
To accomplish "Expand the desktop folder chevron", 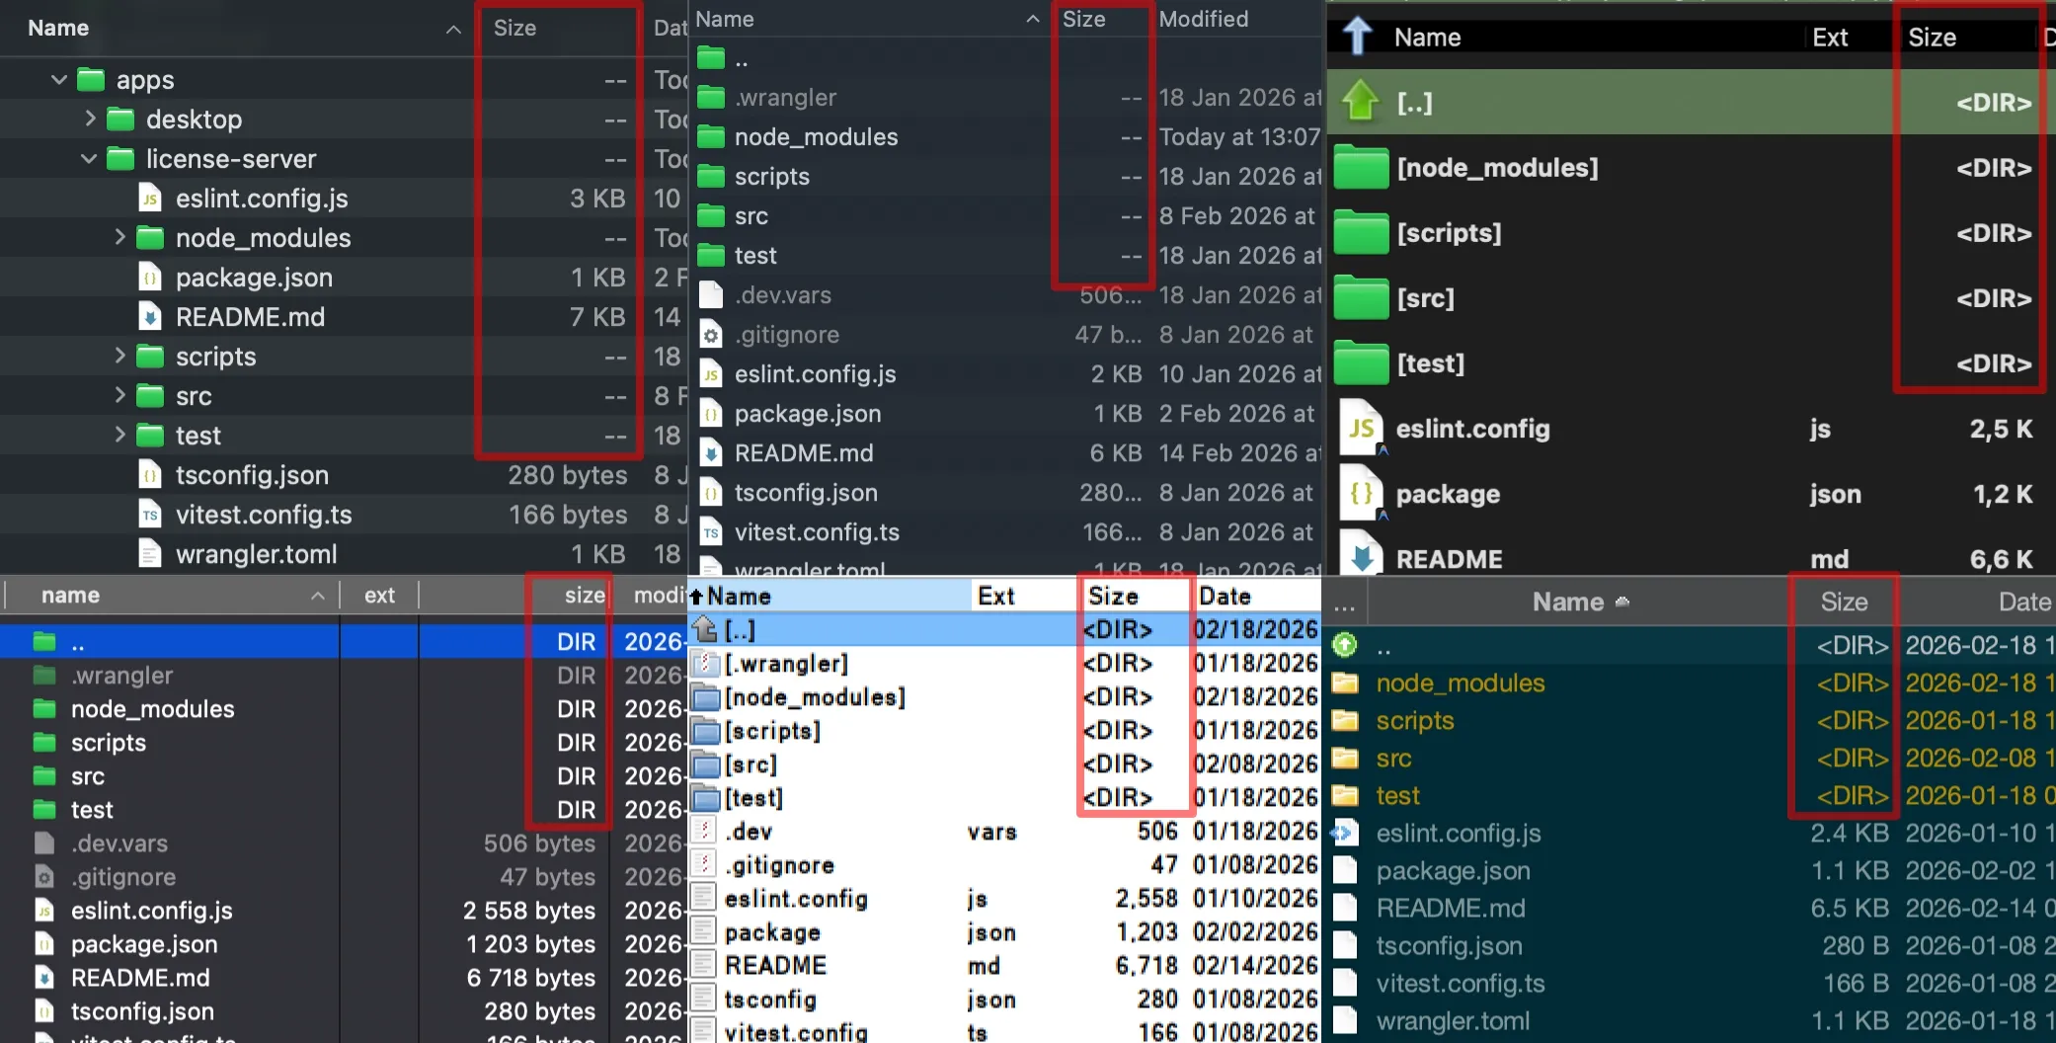I will tap(90, 119).
